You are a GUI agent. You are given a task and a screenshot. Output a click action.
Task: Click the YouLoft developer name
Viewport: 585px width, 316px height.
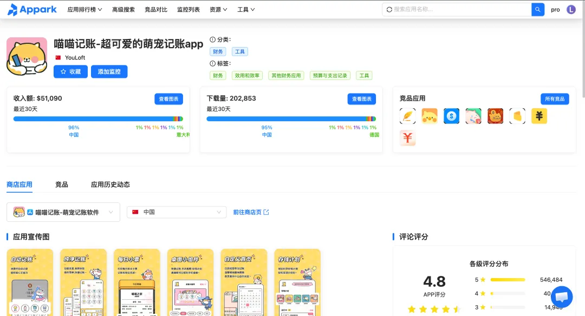click(x=75, y=58)
